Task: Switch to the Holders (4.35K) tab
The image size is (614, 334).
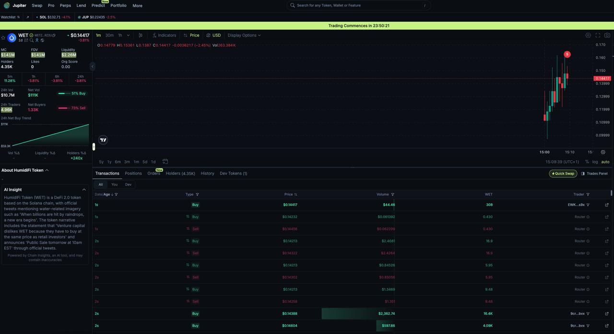Action: pyautogui.click(x=180, y=173)
